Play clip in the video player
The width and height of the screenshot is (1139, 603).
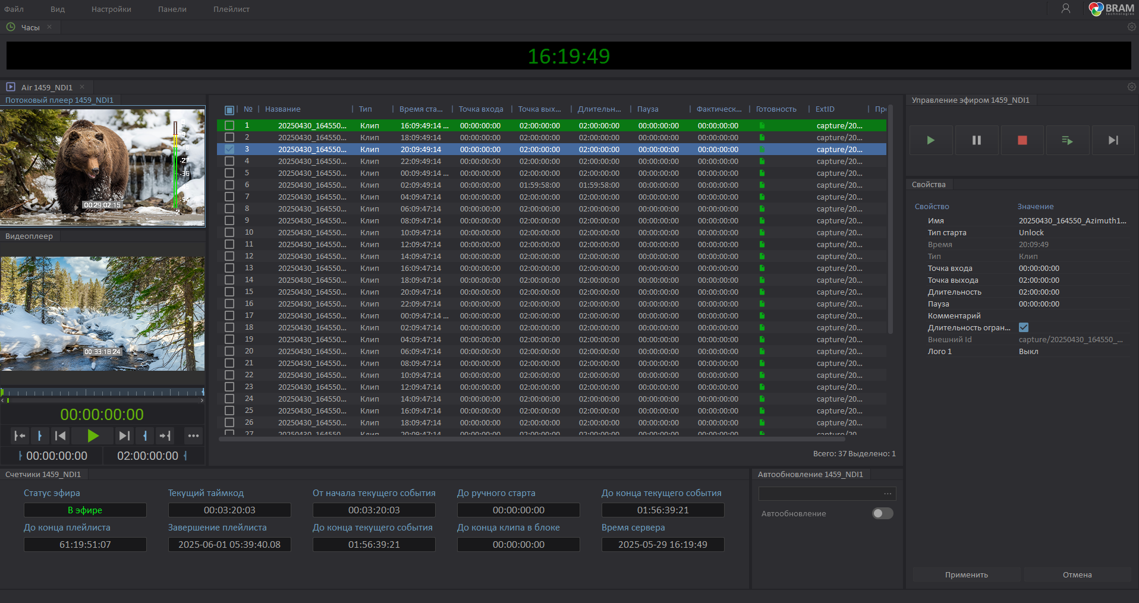(93, 436)
